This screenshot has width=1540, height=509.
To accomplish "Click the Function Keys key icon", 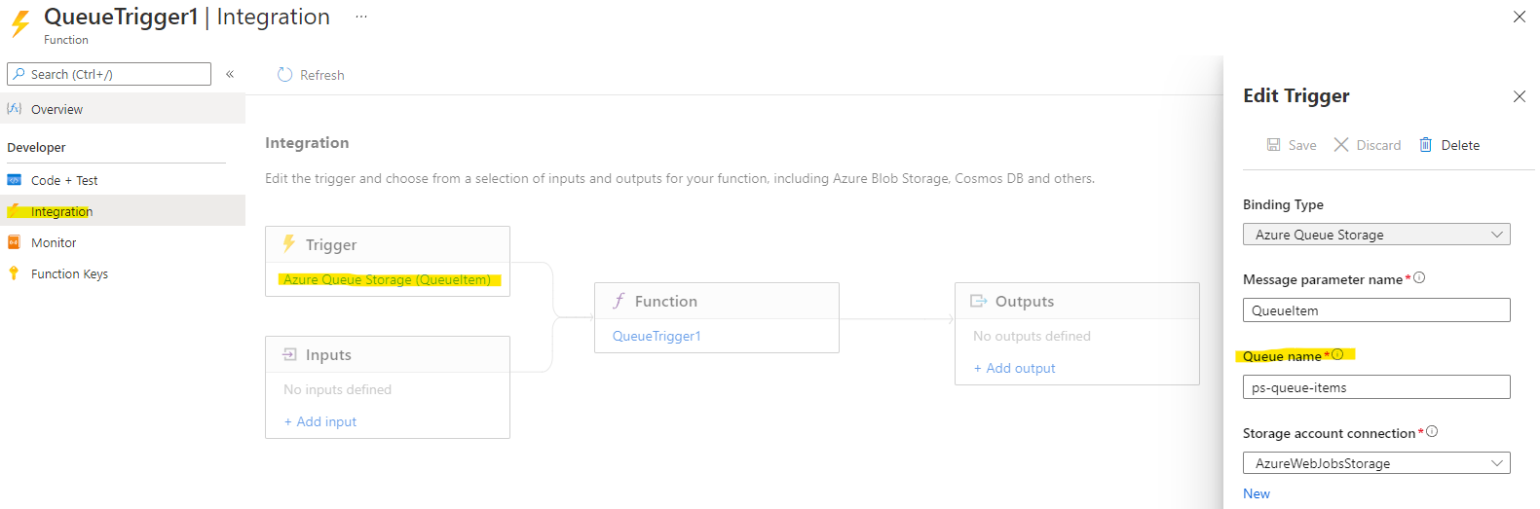I will (14, 273).
